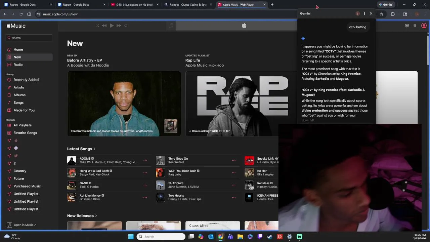Click the Rap Life playlist cover image
Viewport: 430px width, 242px height.
[x=242, y=104]
